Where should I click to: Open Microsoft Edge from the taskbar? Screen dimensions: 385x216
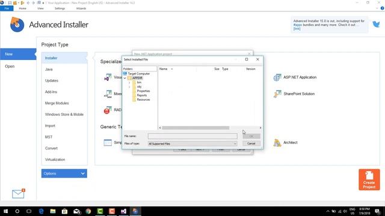click(41, 211)
